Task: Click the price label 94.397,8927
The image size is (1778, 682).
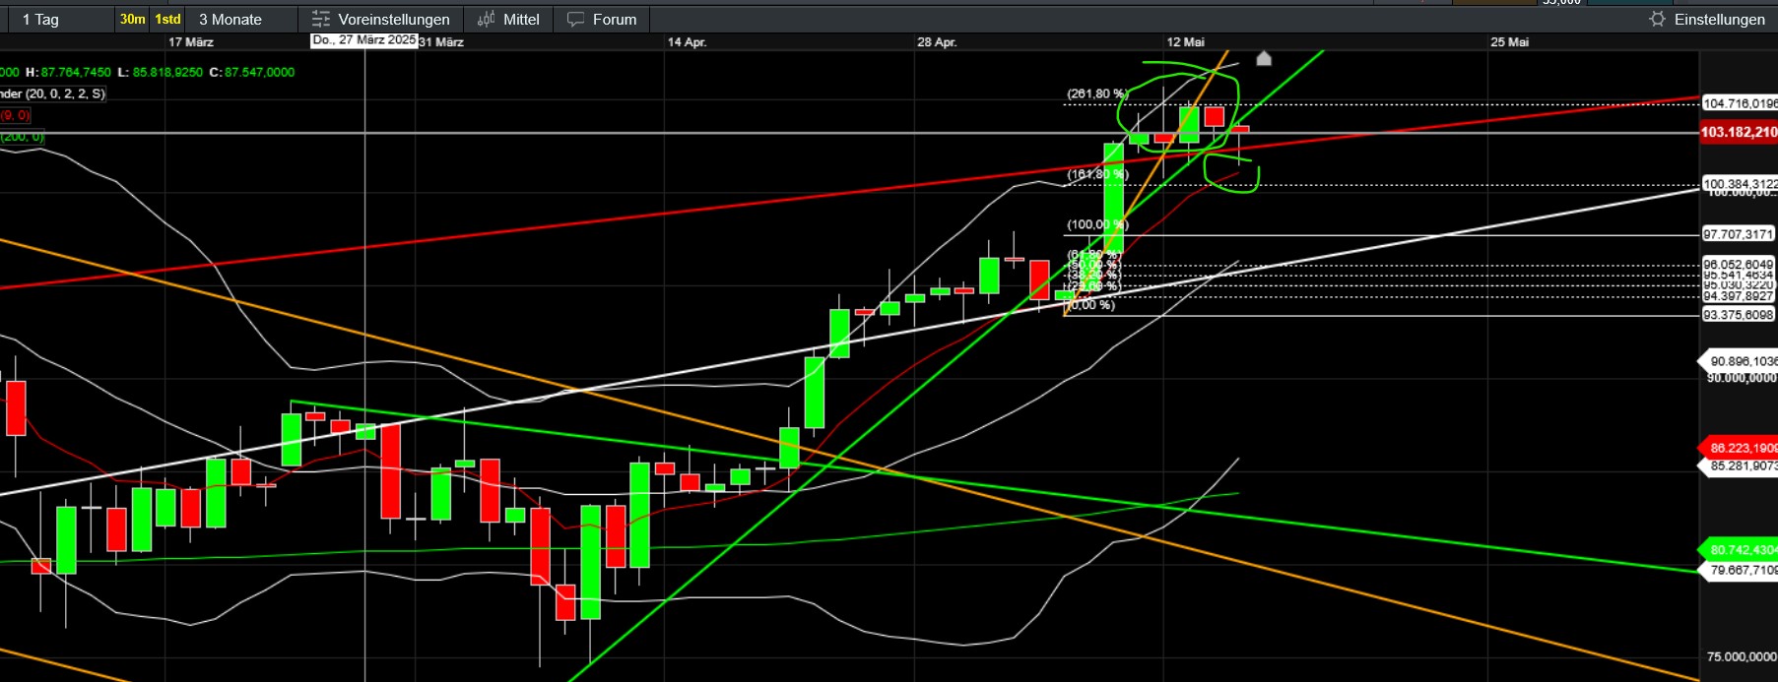Action: (1739, 296)
